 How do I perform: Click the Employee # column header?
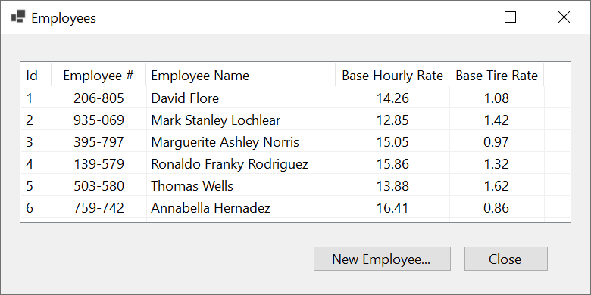pyautogui.click(x=98, y=76)
